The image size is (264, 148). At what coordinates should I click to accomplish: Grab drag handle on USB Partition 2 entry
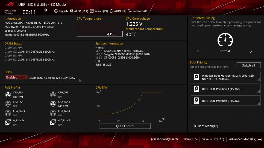pyautogui.click(x=258, y=104)
